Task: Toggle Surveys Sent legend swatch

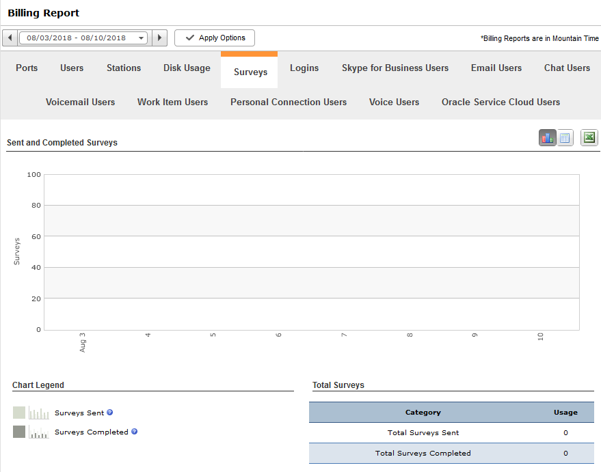Action: (x=19, y=413)
